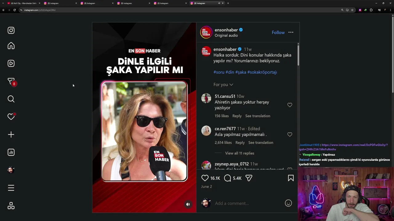Viewport: 394px width, 221px height.
Task: Toggle the video sound speaker button
Action: [x=188, y=204]
